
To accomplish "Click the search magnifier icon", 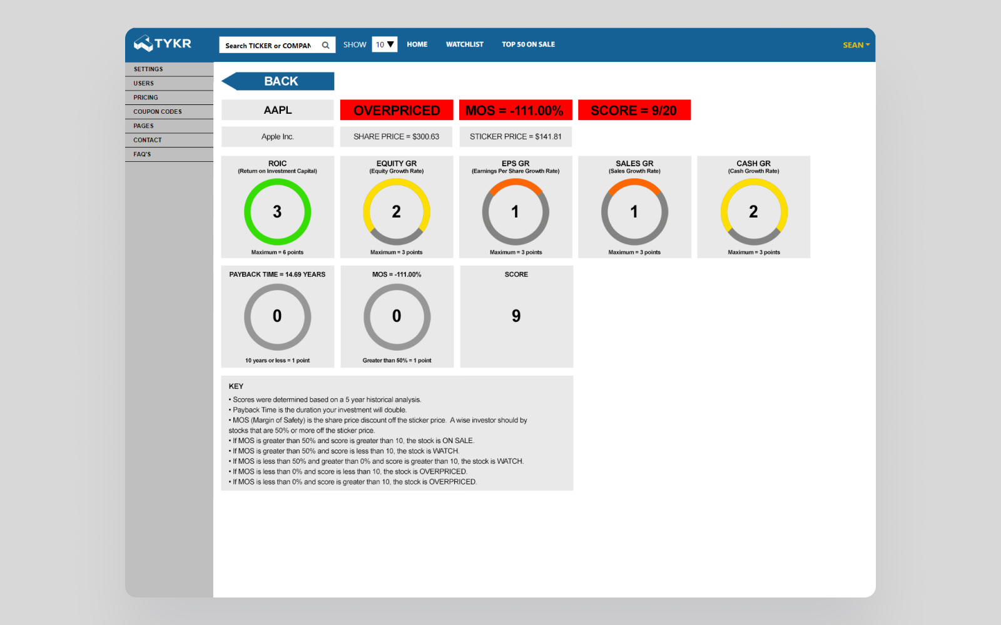I will [325, 45].
